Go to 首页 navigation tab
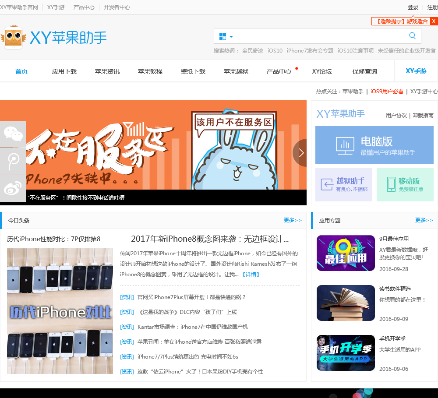This screenshot has height=398, width=438. click(x=21, y=71)
